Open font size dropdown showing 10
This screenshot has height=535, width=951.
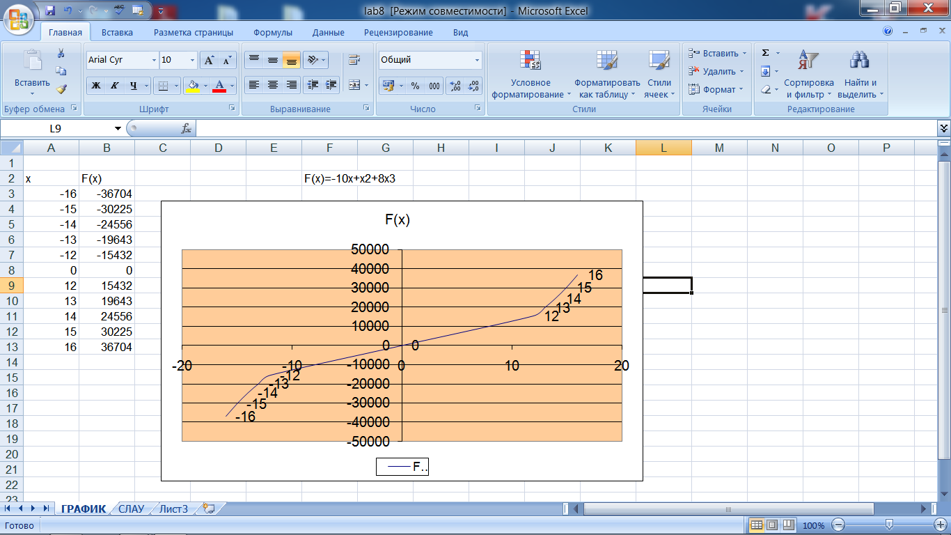click(x=192, y=60)
